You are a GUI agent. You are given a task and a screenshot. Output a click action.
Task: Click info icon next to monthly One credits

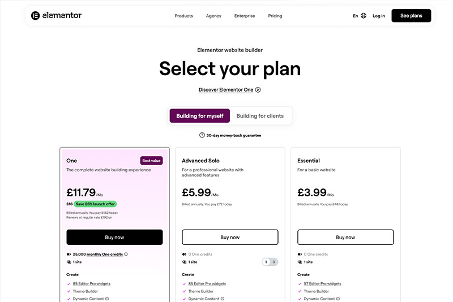pyautogui.click(x=126, y=254)
